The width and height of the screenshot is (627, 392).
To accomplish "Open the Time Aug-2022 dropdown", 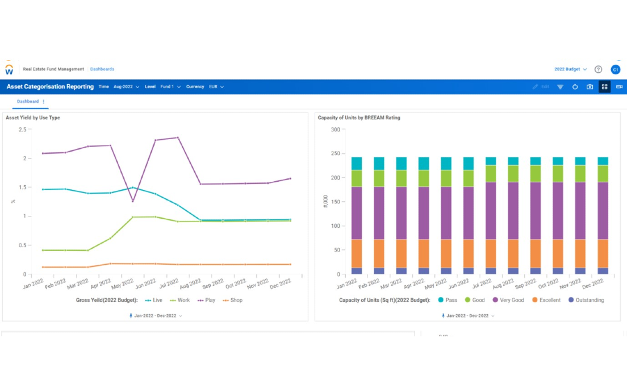I will pos(126,87).
